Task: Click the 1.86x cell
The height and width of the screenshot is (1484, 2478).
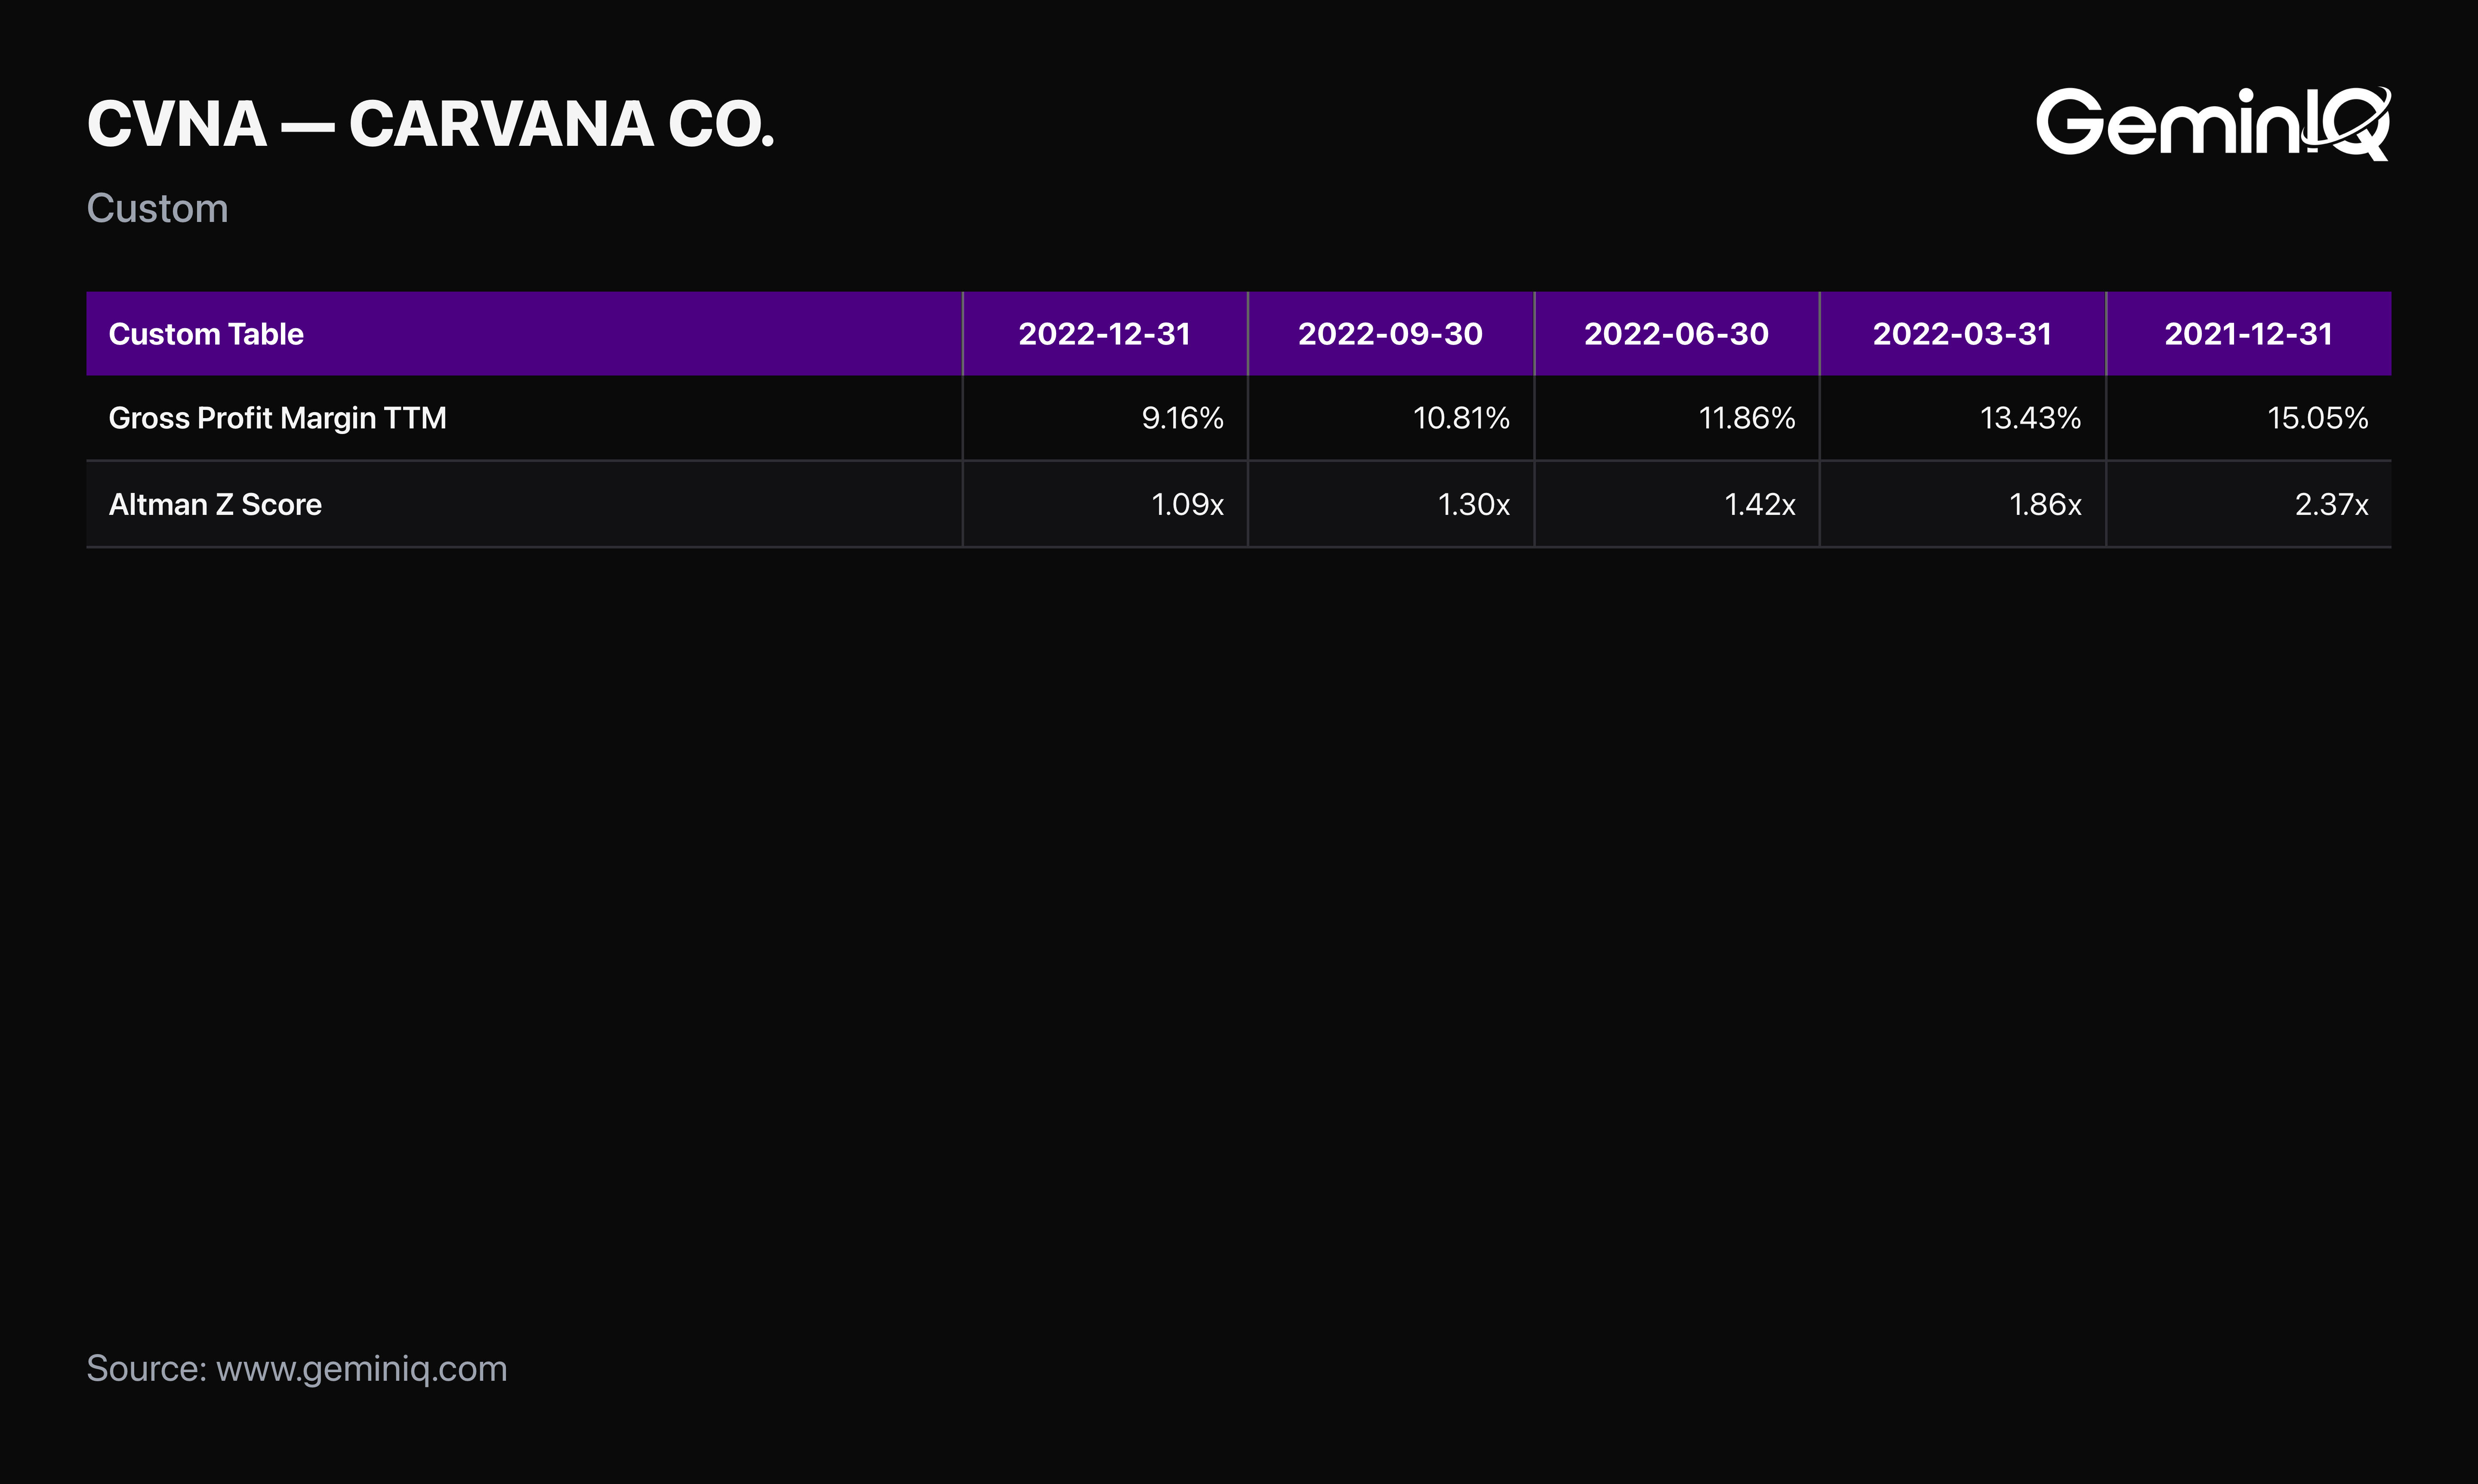Action: click(1963, 504)
